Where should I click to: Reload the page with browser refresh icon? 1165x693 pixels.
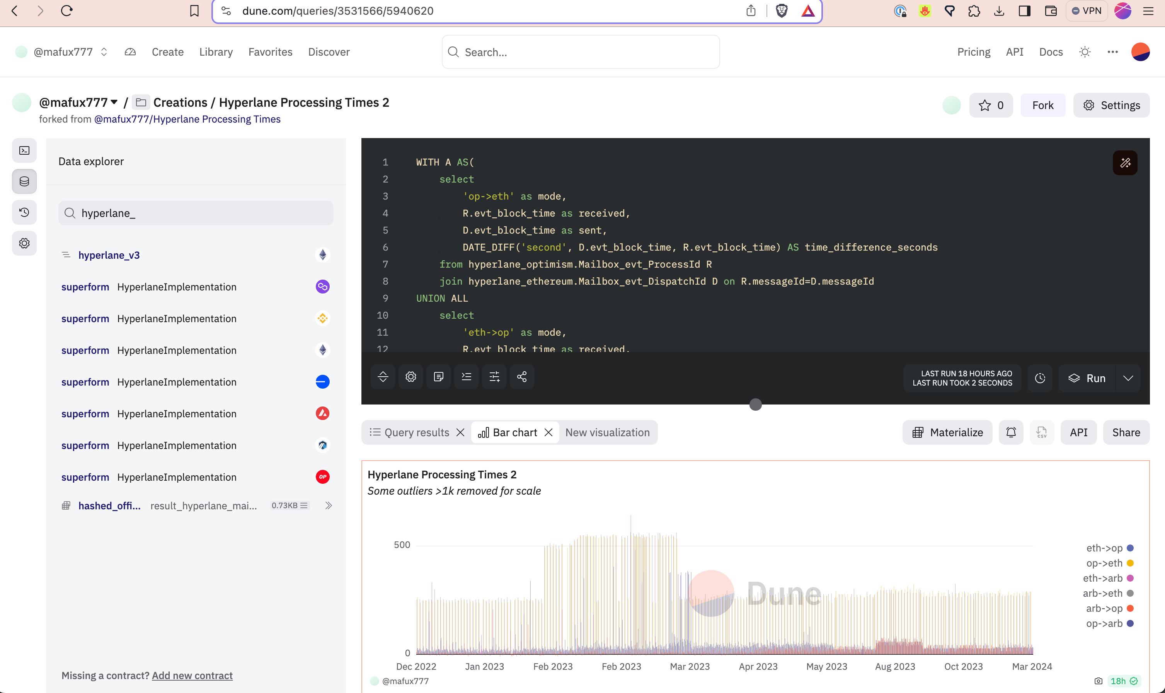pos(67,11)
